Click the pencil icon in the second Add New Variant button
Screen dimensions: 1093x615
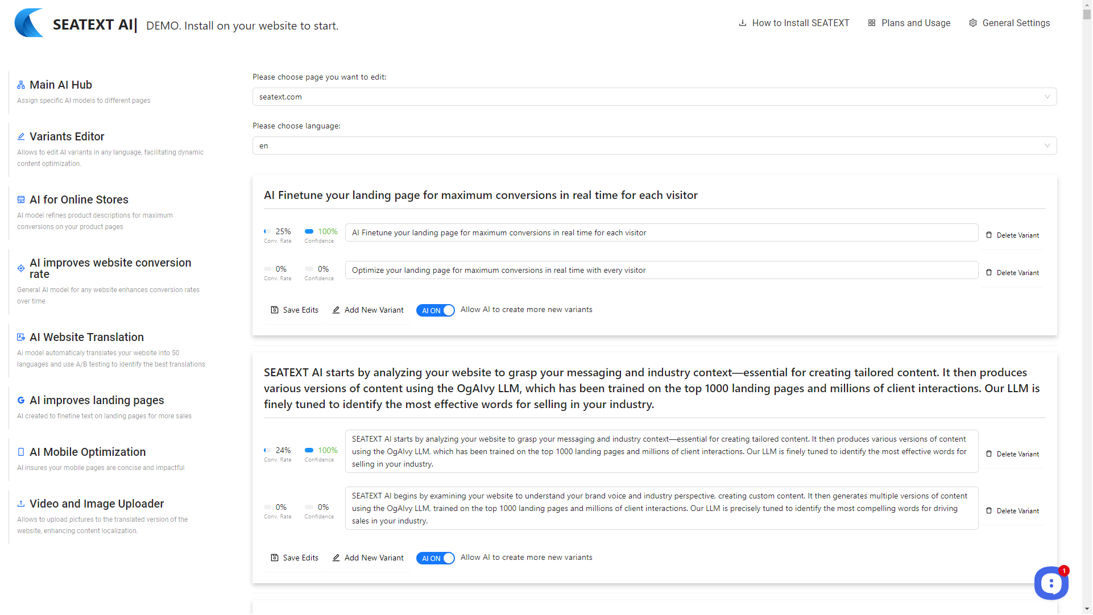tap(337, 558)
